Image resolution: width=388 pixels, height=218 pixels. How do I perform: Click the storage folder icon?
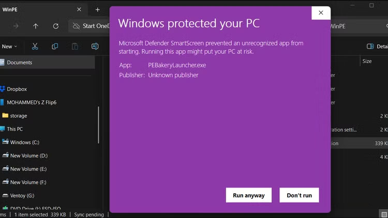click(5, 115)
